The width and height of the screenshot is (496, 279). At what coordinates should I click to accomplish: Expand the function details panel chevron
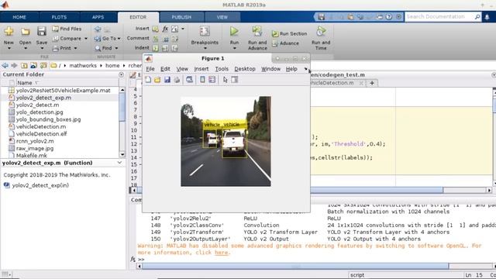click(x=119, y=163)
